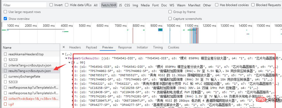Close the request details panel
Viewport: 282px width, 108px height.
64,47
